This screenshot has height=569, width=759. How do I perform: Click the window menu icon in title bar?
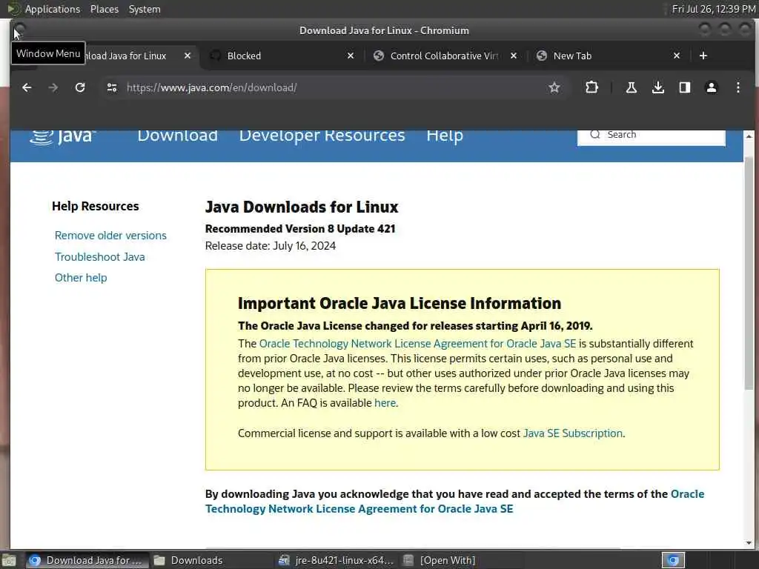coord(19,30)
